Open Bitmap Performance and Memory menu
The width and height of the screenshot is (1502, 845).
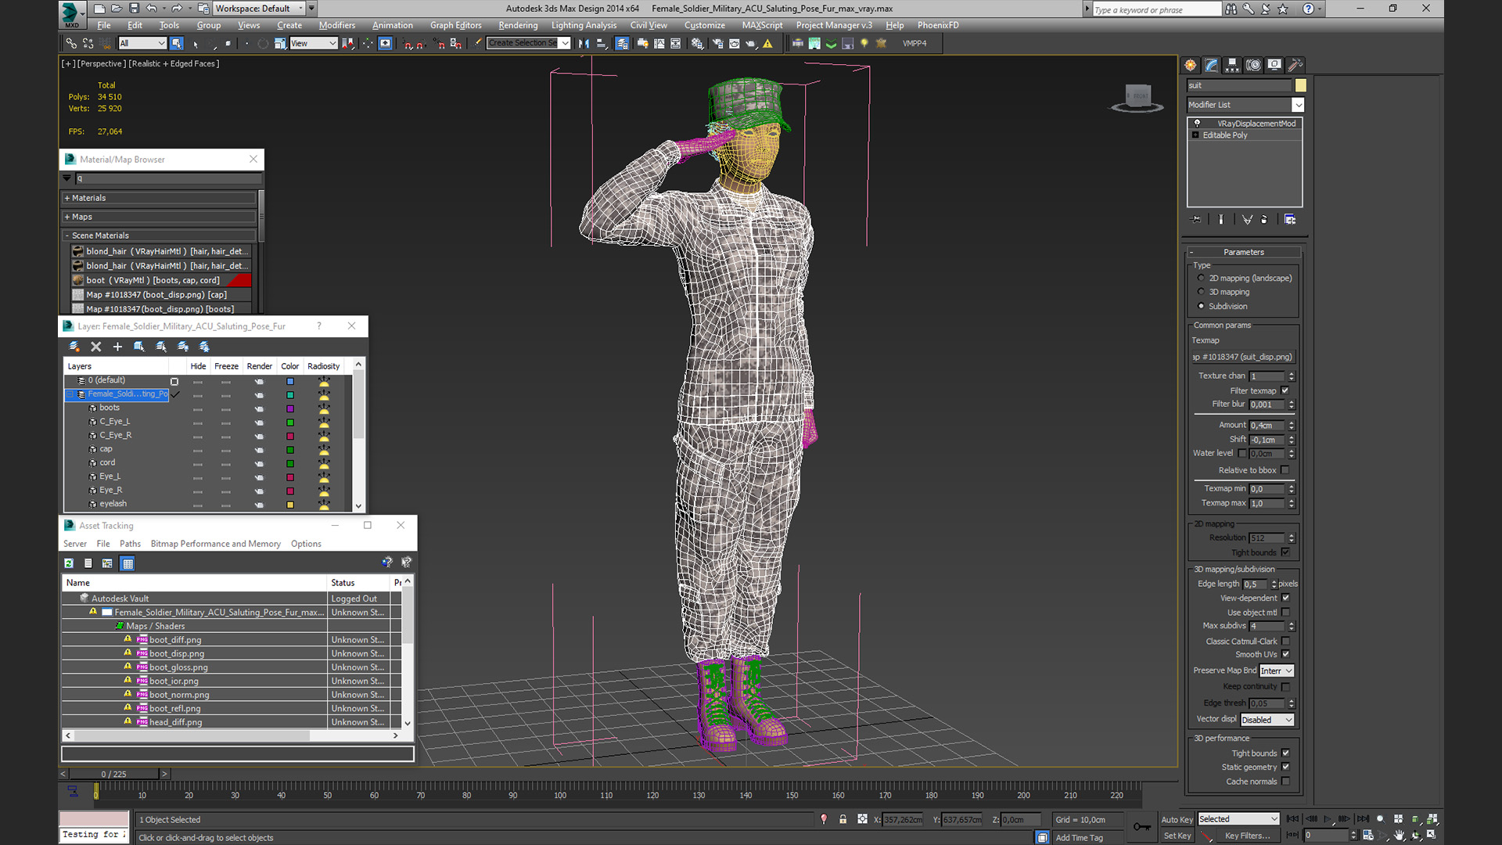tap(215, 544)
